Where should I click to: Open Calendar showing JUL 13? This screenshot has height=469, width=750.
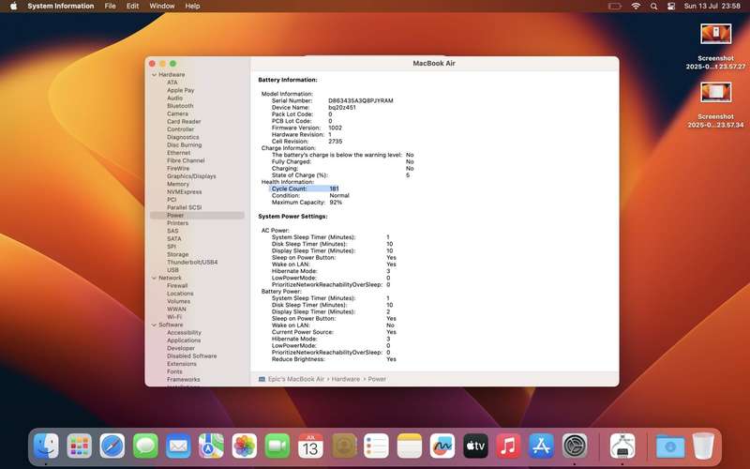pos(310,446)
